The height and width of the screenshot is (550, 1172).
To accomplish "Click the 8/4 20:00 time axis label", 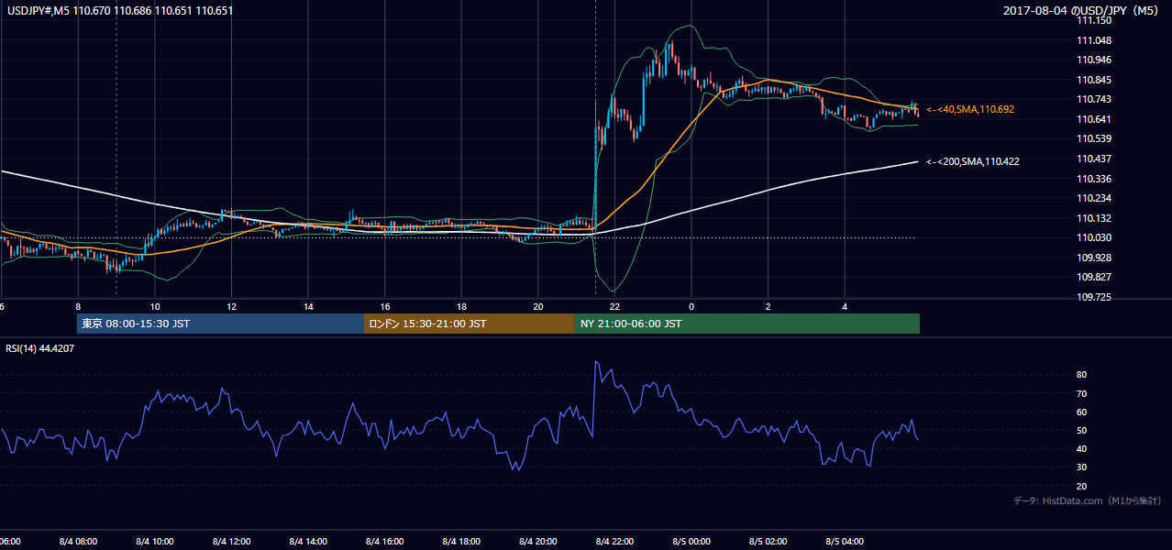I will point(539,541).
